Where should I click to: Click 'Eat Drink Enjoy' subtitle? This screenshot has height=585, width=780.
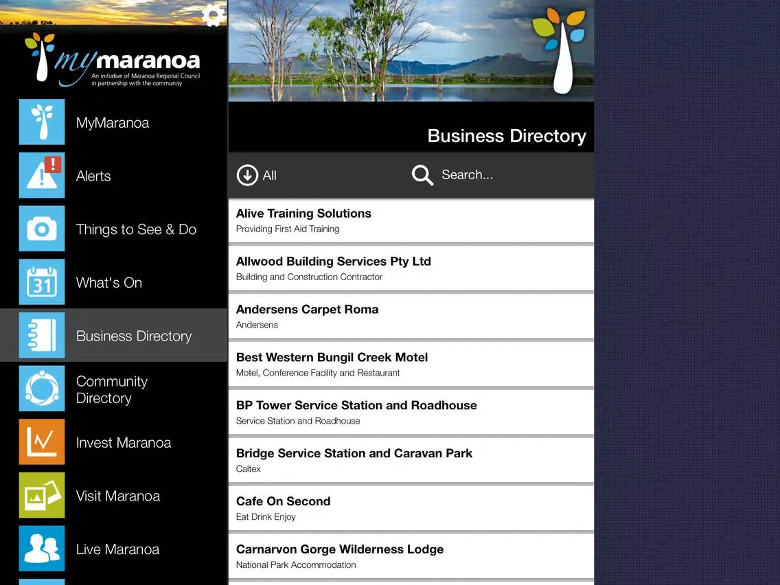[x=266, y=517]
